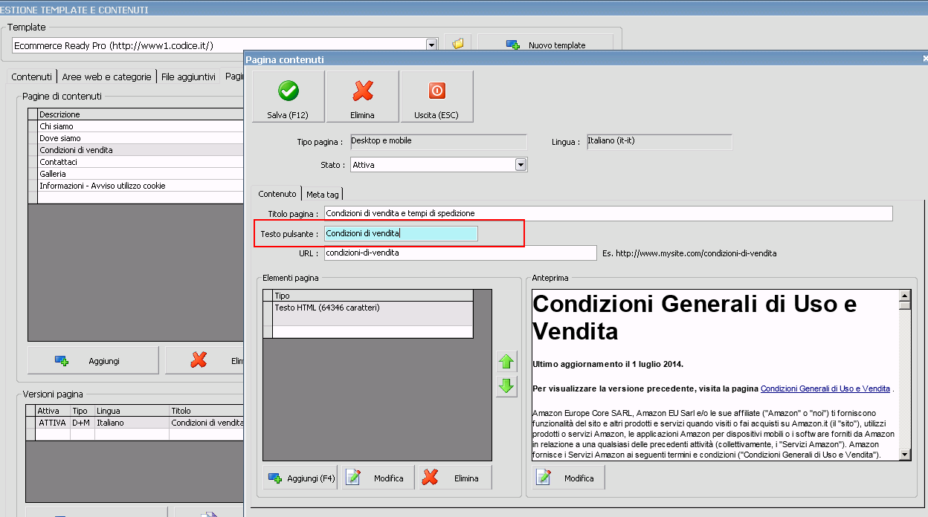
Task: Click in the URL field condizioni-di-vendita
Action: 460,253
